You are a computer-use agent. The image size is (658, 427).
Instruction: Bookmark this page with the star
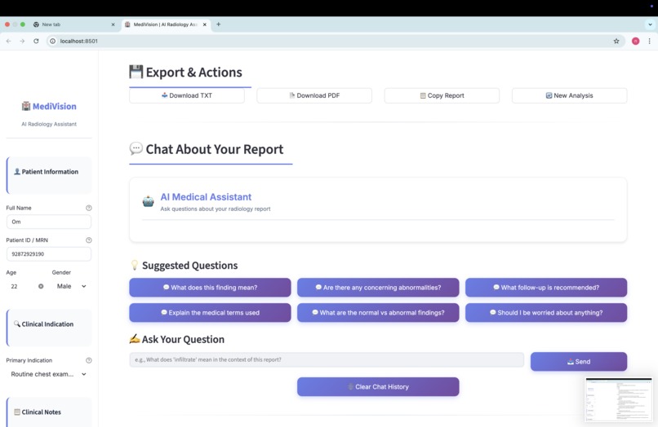tap(616, 41)
